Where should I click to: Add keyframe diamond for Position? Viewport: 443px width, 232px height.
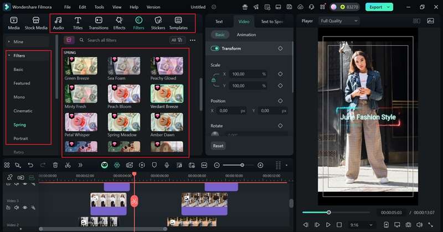tap(280, 101)
